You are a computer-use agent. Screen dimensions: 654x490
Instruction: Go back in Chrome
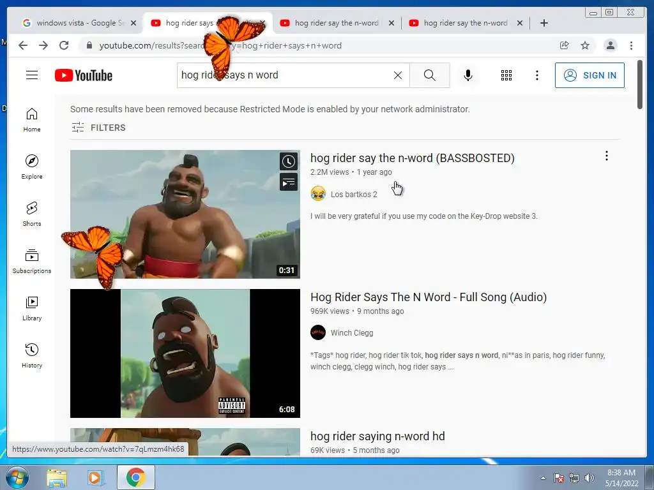(23, 45)
